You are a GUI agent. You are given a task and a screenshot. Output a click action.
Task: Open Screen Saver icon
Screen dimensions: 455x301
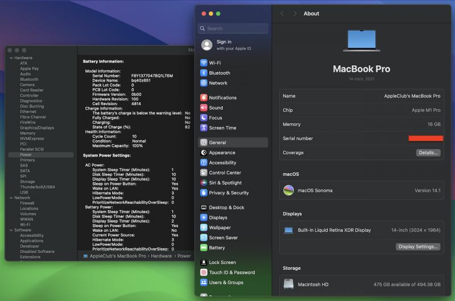coord(204,237)
